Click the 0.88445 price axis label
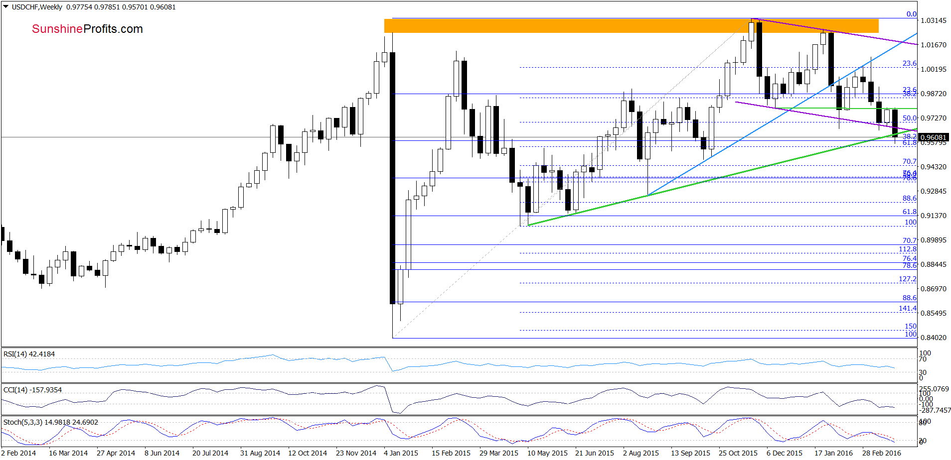This screenshot has height=460, width=951. tap(933, 264)
